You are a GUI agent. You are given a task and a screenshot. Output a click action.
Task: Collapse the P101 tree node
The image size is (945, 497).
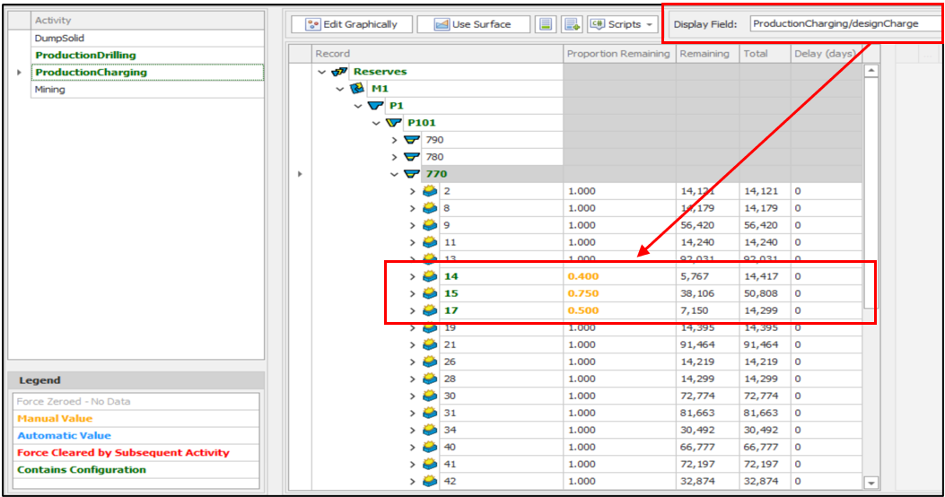pos(377,123)
